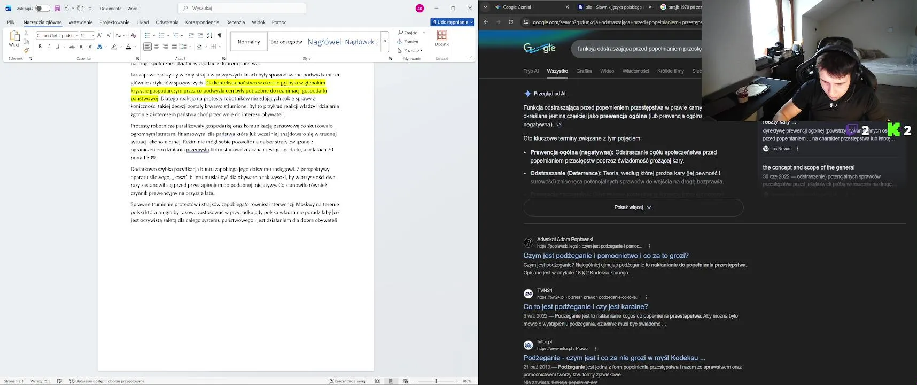The image size is (917, 385).
Task: Decrease the paragraph indent
Action: click(191, 35)
